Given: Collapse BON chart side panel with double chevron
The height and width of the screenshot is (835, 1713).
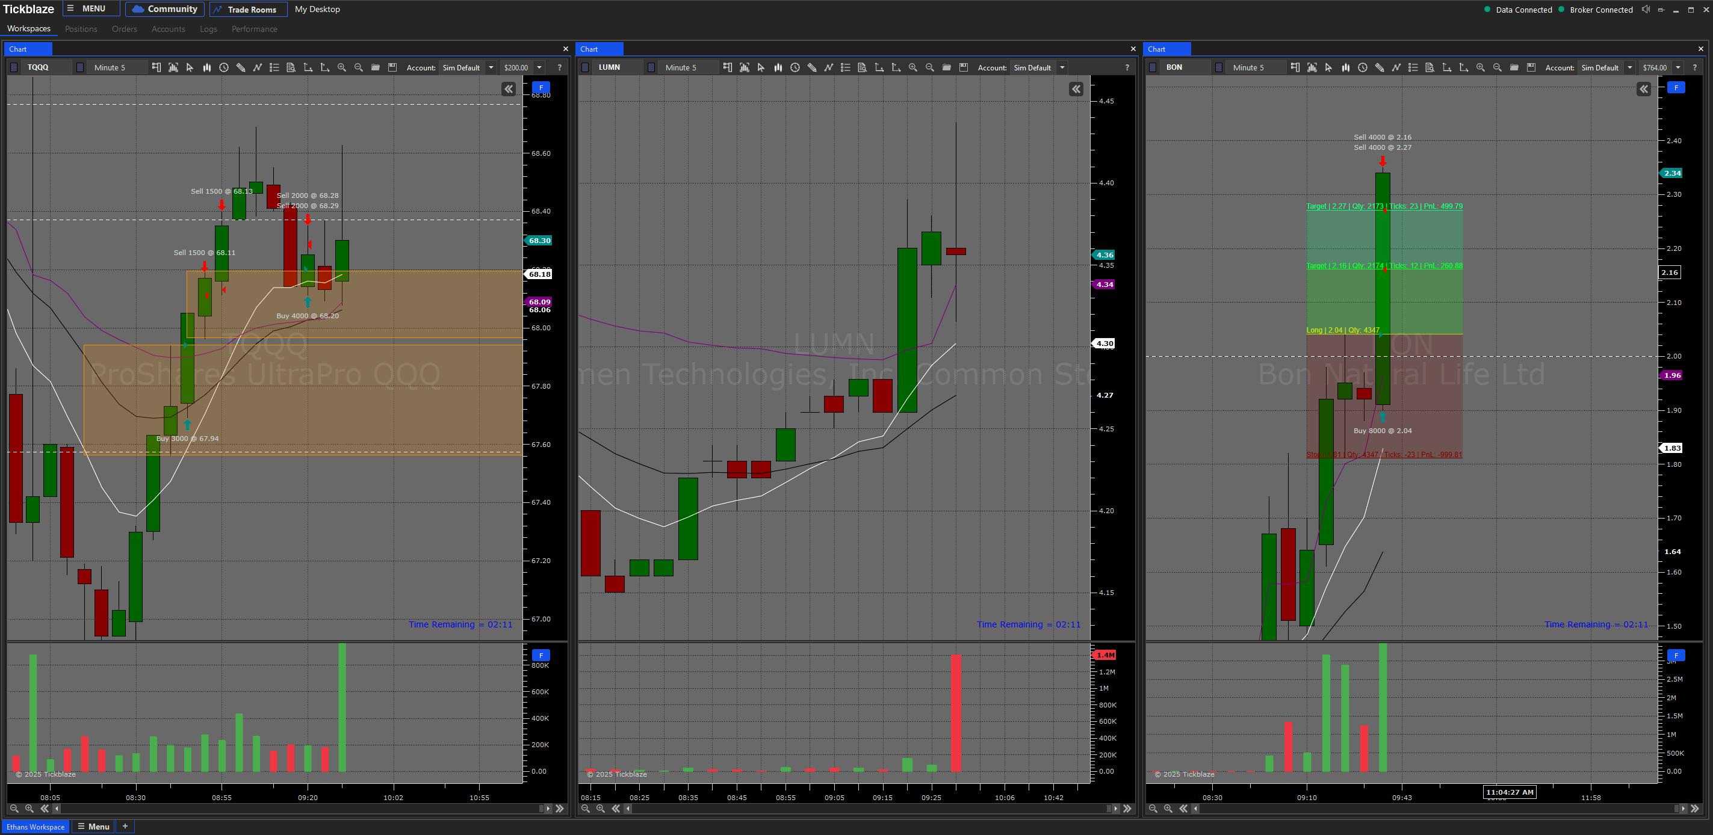Looking at the screenshot, I should point(1644,89).
